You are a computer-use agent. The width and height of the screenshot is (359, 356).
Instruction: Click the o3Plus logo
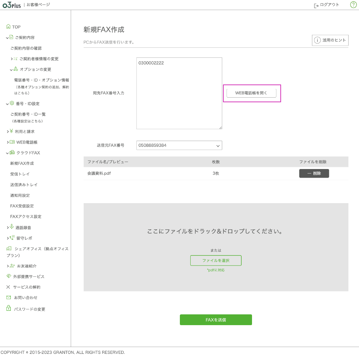[12, 5]
